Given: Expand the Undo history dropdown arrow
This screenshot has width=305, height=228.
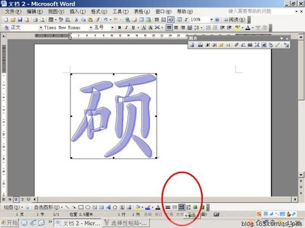Looking at the screenshot, I should click(x=111, y=20).
